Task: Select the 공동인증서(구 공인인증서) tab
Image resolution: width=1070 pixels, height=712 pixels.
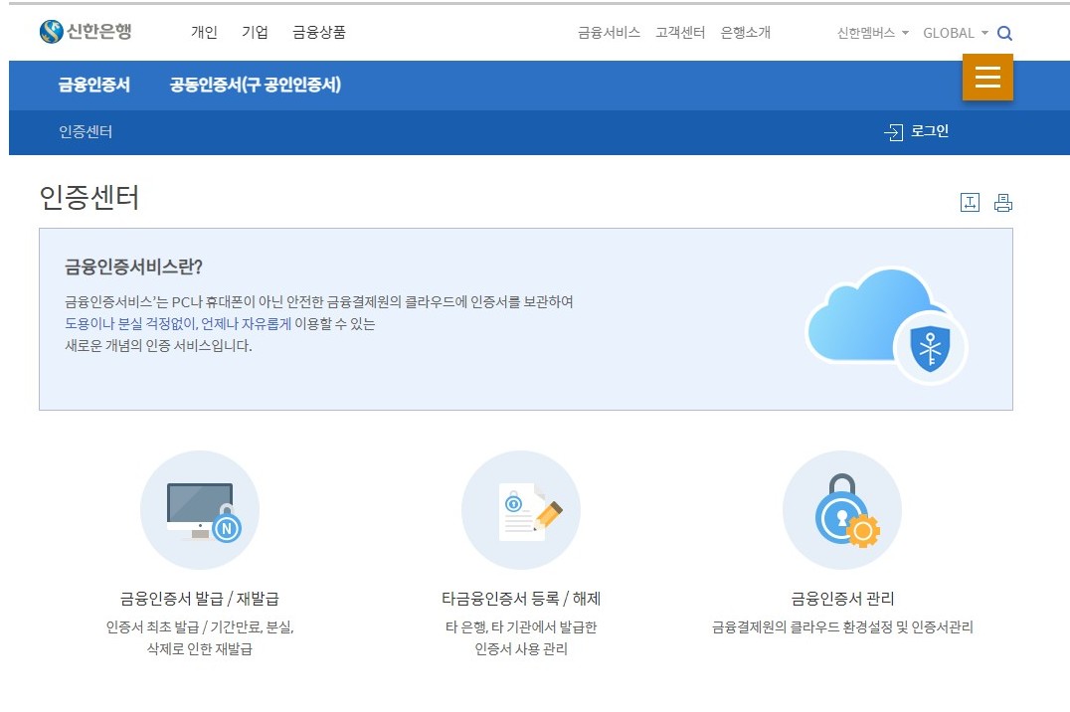Action: click(256, 85)
